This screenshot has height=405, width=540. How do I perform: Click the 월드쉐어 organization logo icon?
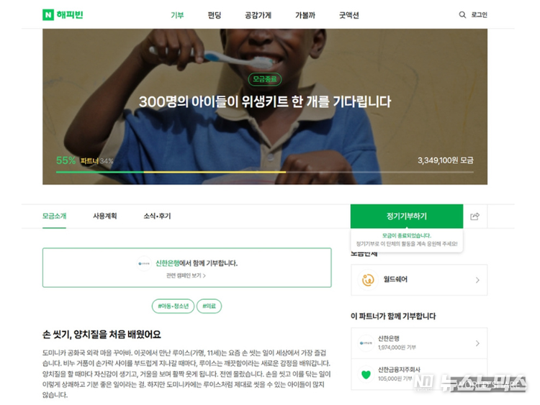coord(368,280)
